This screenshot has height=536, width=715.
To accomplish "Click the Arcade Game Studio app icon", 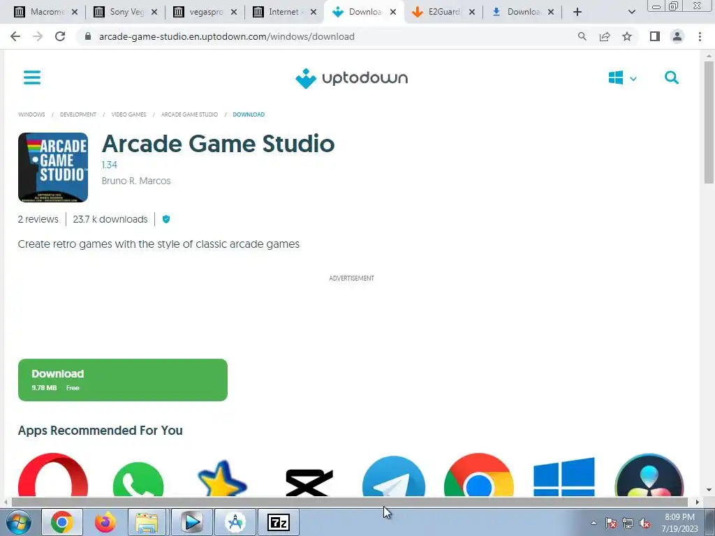I will point(53,167).
